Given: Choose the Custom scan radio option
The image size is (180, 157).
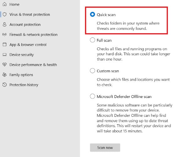Looking at the screenshot, I should click(x=92, y=71).
